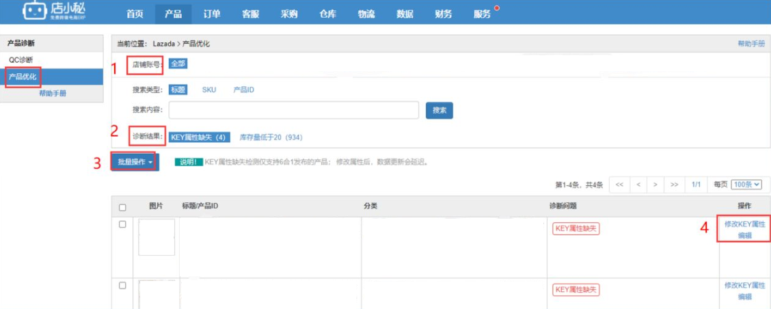Go to first page of results

coord(619,185)
